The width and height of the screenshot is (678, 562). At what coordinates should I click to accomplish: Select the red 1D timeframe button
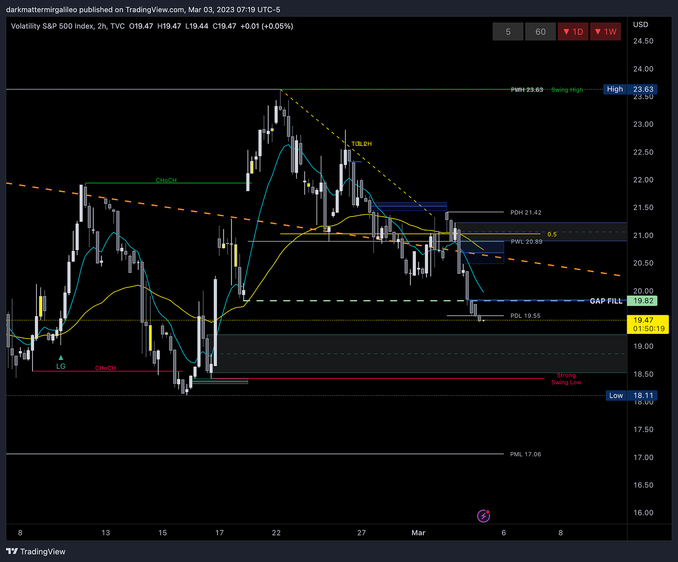(x=573, y=32)
